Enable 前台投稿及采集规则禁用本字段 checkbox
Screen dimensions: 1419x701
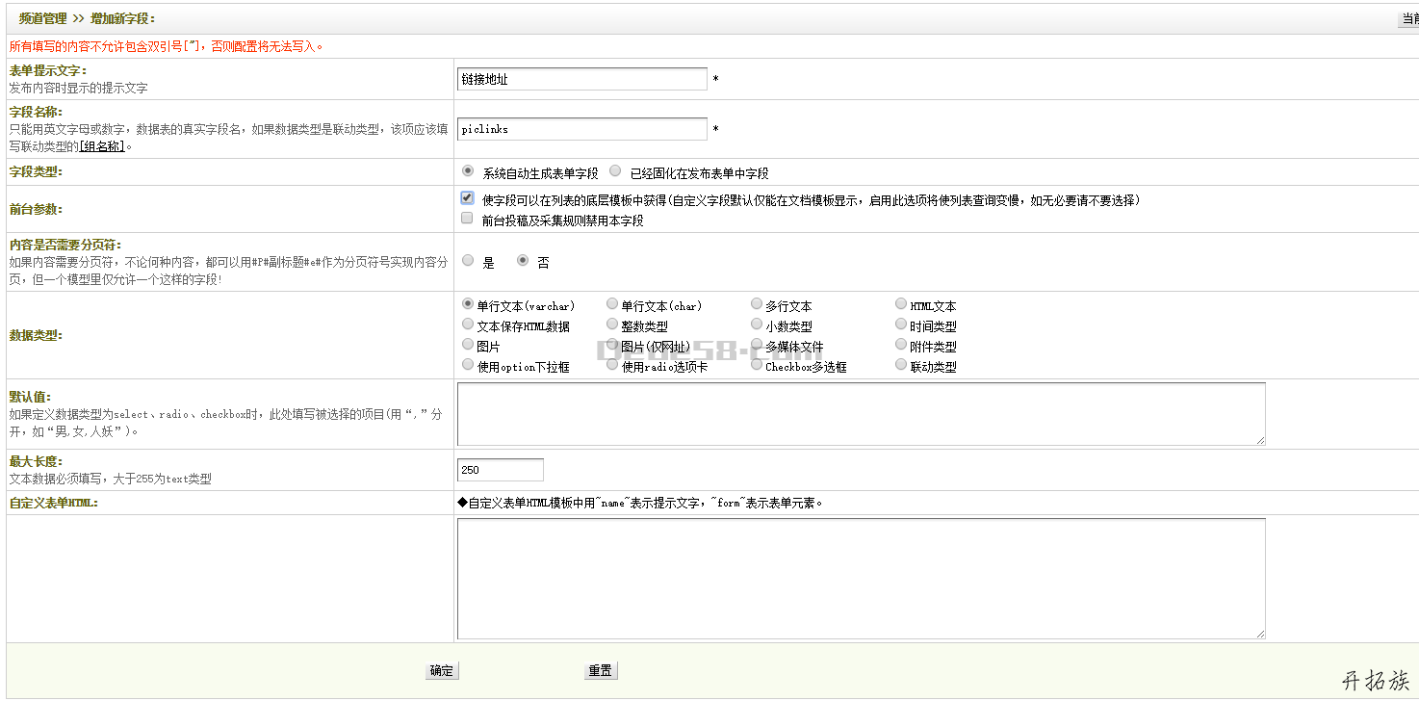point(467,219)
